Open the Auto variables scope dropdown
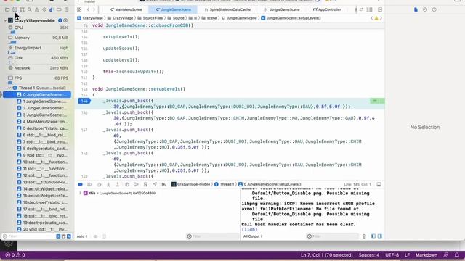The width and height of the screenshot is (465, 261). (82, 236)
